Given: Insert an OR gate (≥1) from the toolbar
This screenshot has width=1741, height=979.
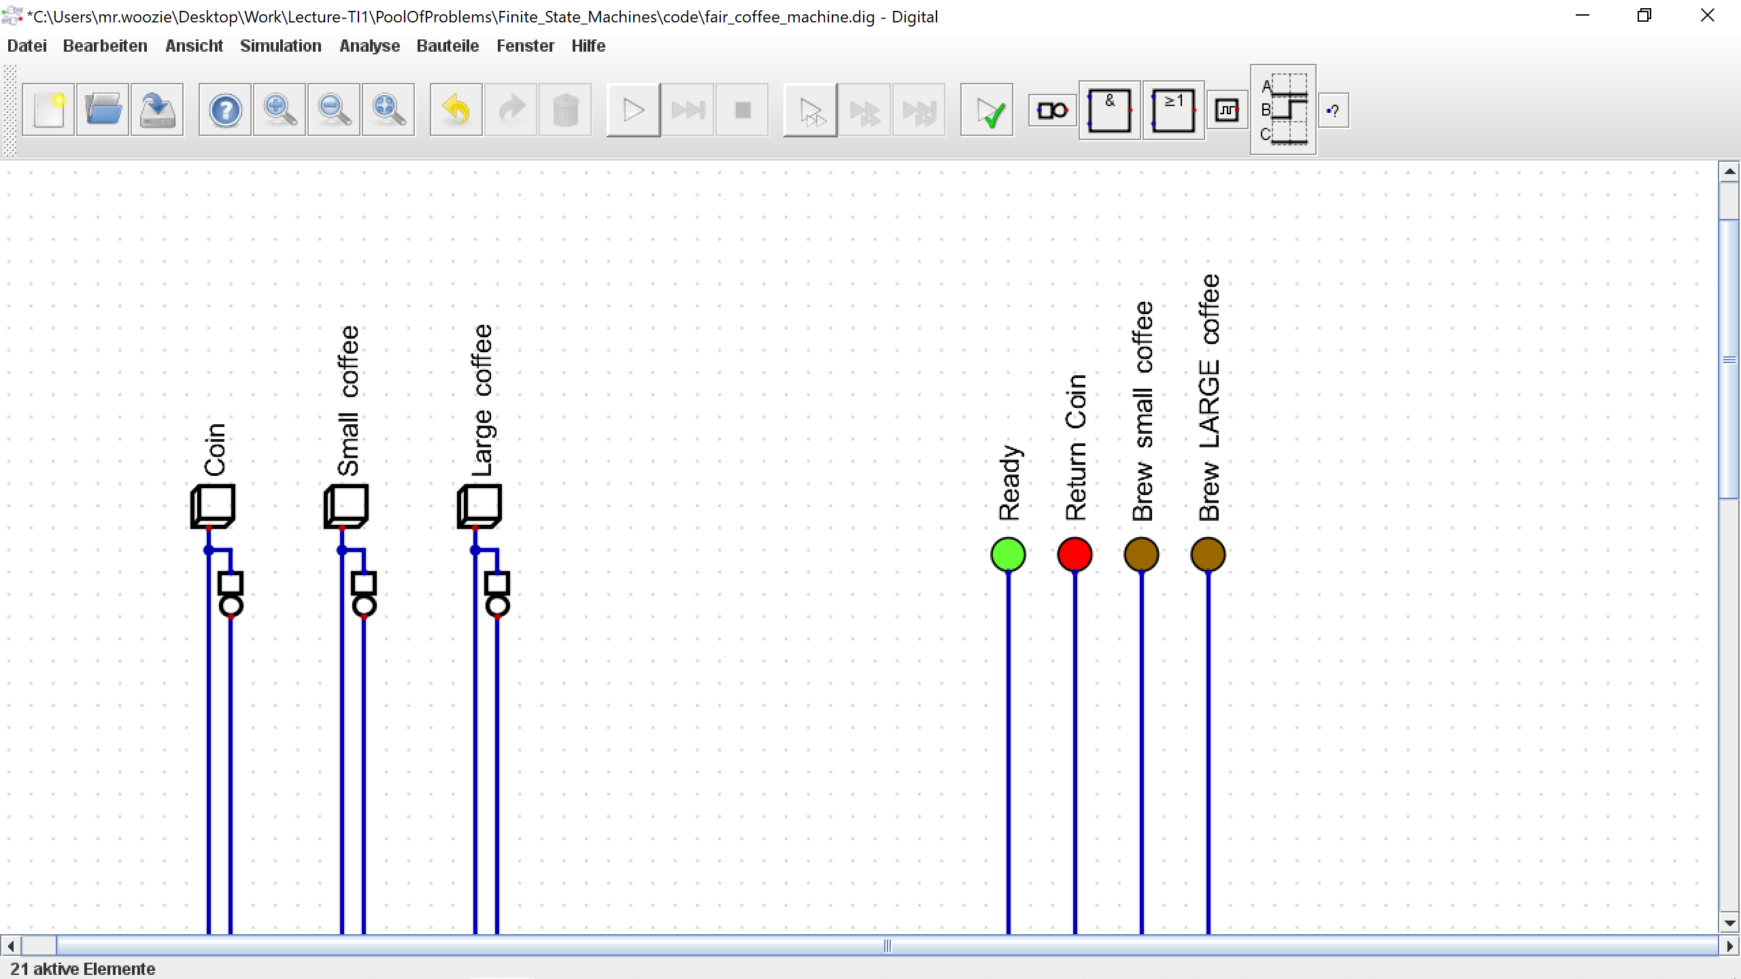Looking at the screenshot, I should [1174, 110].
